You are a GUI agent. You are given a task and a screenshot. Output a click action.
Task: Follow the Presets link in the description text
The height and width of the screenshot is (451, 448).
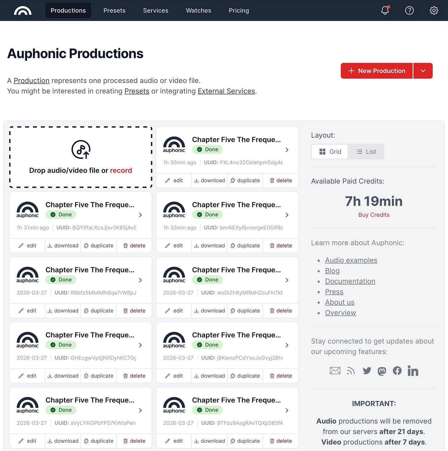(x=137, y=91)
